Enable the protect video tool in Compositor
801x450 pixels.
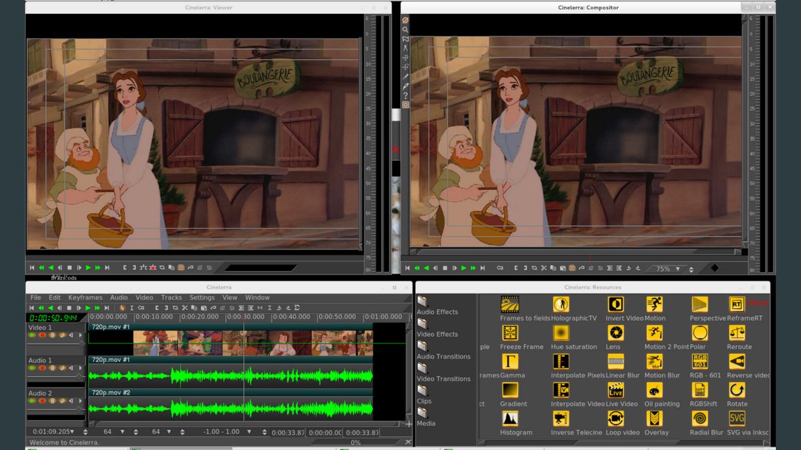coord(404,21)
